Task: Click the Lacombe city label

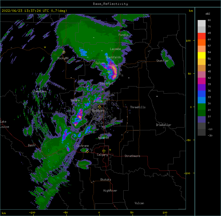Action: [x=115, y=49]
